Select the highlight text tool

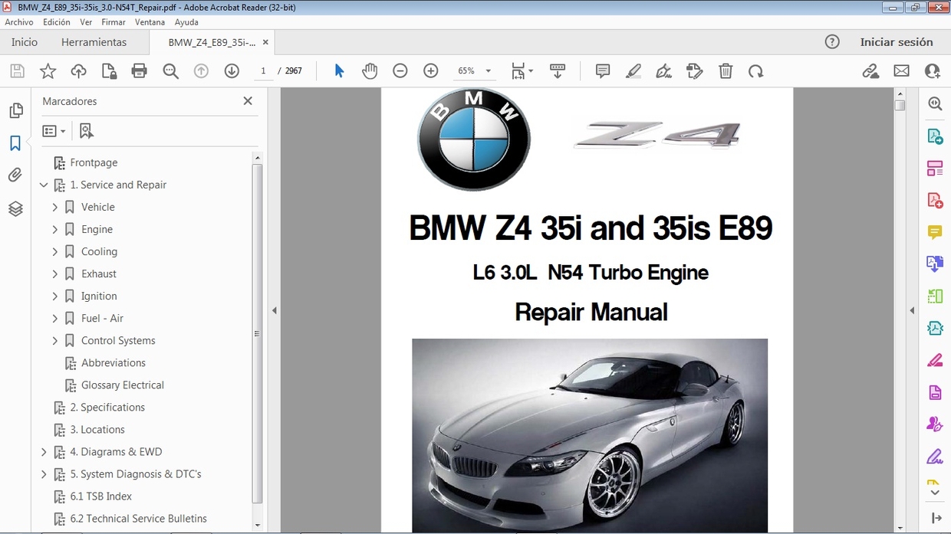click(x=633, y=70)
